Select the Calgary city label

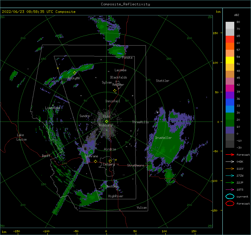109,164
